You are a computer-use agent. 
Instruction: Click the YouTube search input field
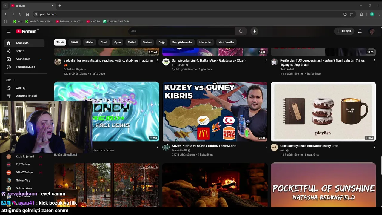[x=181, y=31]
